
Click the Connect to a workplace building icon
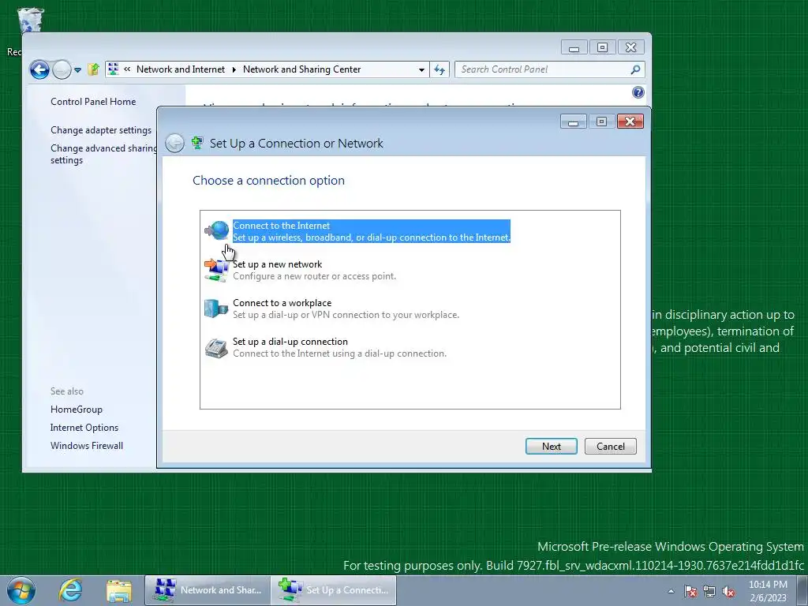click(x=216, y=309)
